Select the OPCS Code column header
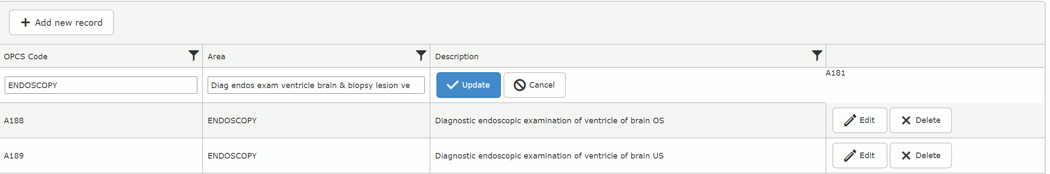Viewport: 1050px width, 174px height. click(x=26, y=56)
